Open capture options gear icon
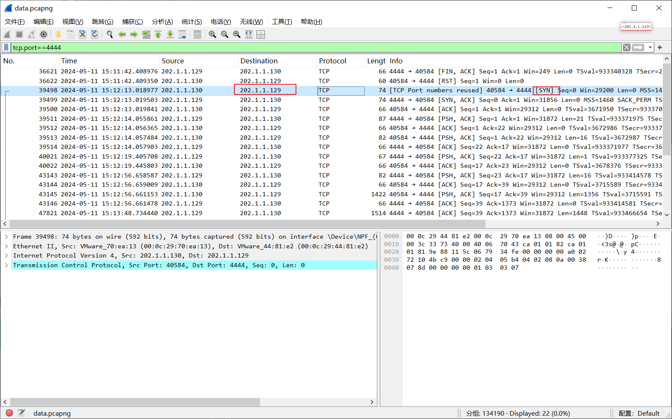This screenshot has width=672, height=419. coord(44,34)
